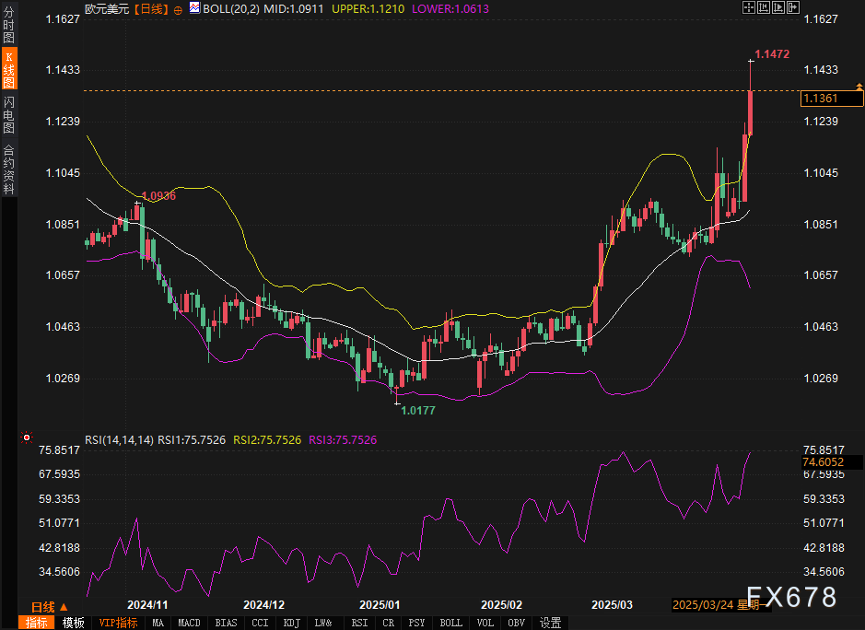
Task: Open the 合约资料 contract info panel
Action: click(8, 169)
